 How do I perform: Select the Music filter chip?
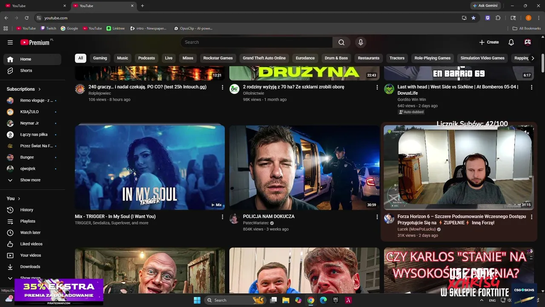[x=123, y=58]
